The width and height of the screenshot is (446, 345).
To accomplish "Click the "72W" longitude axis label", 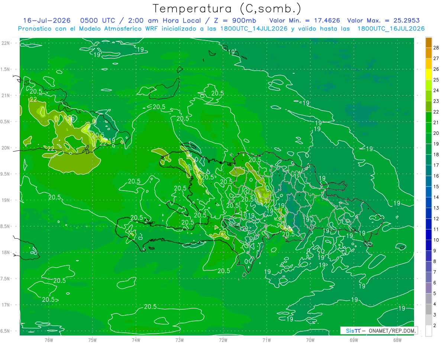I will (223, 340).
